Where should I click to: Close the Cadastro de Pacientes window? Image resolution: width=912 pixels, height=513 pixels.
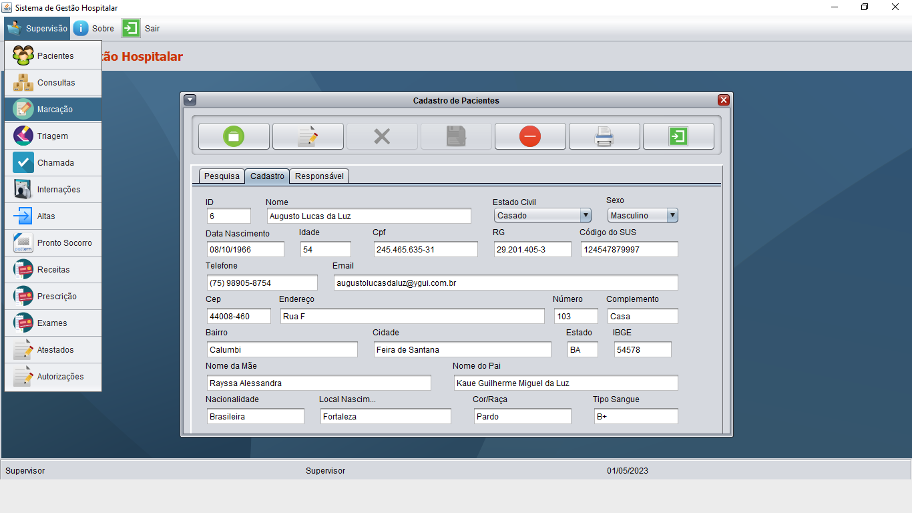tap(724, 100)
